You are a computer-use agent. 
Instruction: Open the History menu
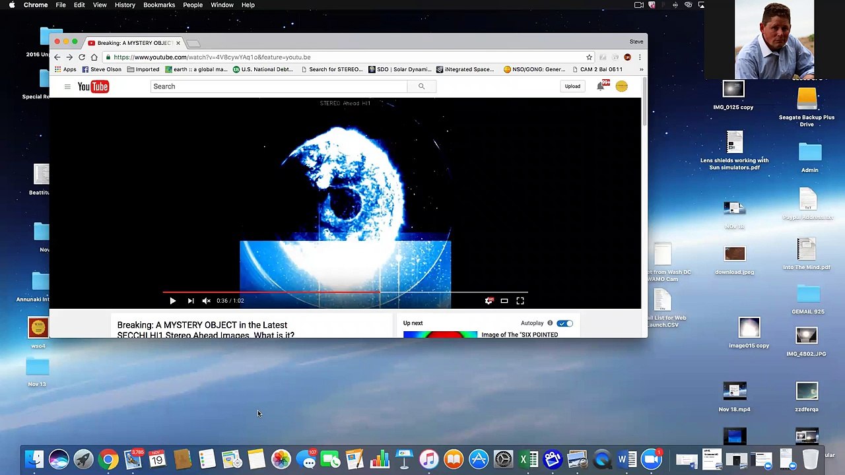point(125,5)
